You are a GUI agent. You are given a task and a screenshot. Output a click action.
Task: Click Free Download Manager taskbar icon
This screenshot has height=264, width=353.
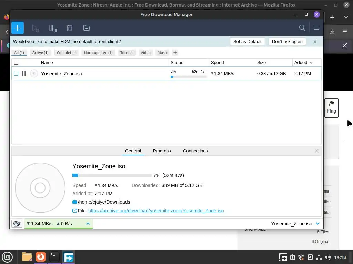(68, 257)
